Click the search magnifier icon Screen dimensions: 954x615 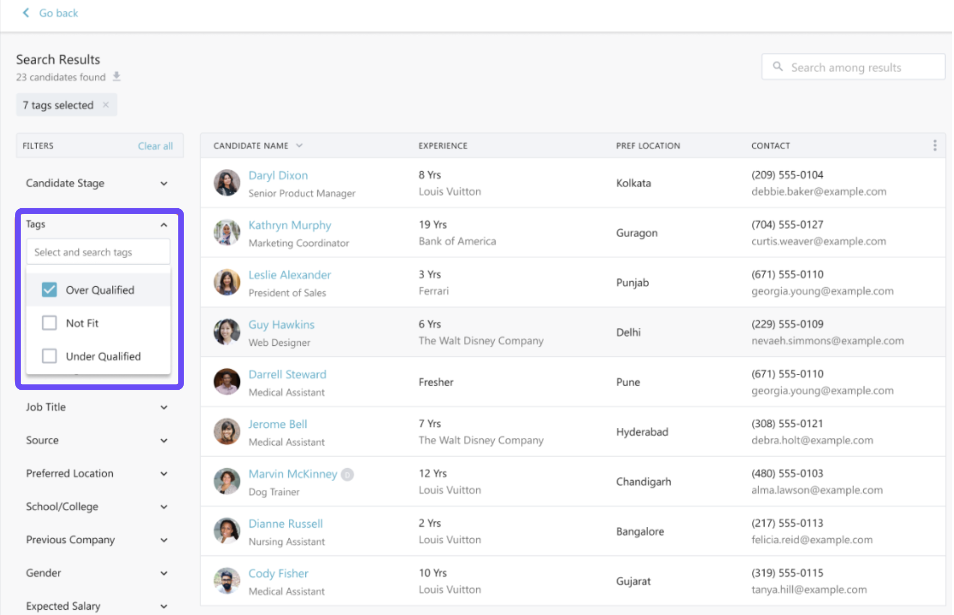coord(778,67)
